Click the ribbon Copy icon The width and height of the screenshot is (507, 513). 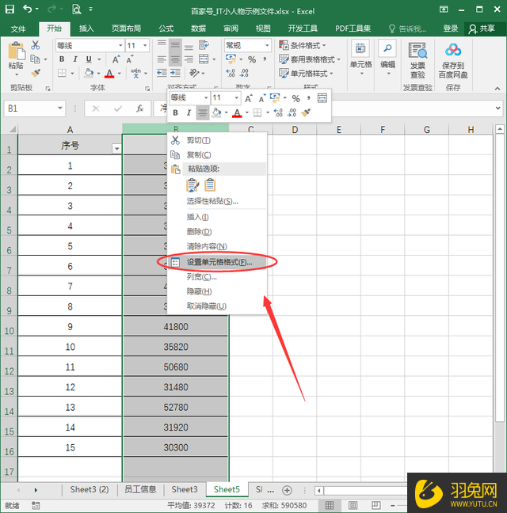[x=35, y=59]
